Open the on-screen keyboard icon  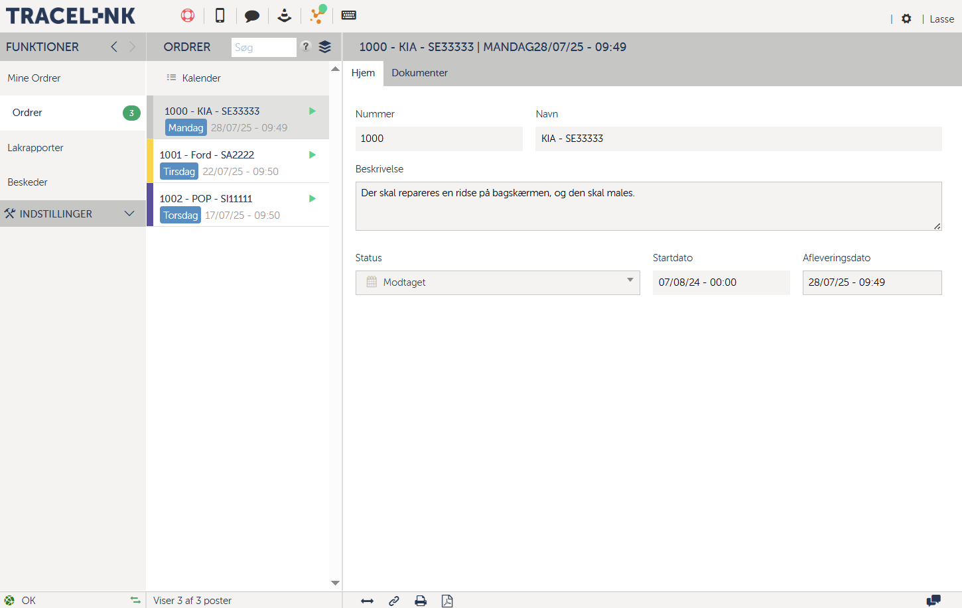[349, 15]
